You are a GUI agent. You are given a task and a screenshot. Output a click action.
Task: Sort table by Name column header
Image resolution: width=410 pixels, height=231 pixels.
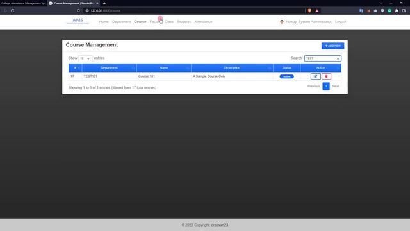164,67
